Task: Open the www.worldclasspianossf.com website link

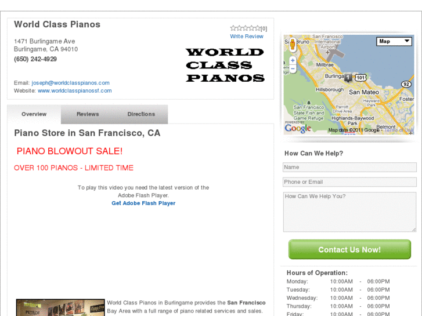Action: [x=74, y=91]
